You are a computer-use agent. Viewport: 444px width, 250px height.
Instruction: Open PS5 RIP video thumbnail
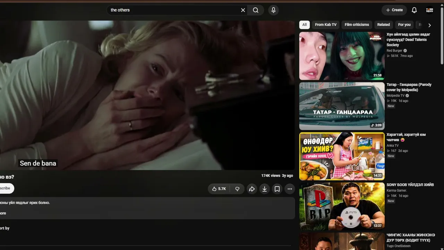coord(342,206)
